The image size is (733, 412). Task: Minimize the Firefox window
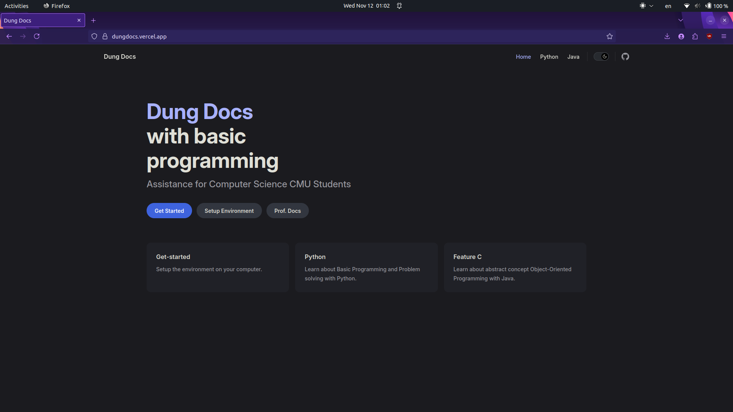pyautogui.click(x=710, y=21)
